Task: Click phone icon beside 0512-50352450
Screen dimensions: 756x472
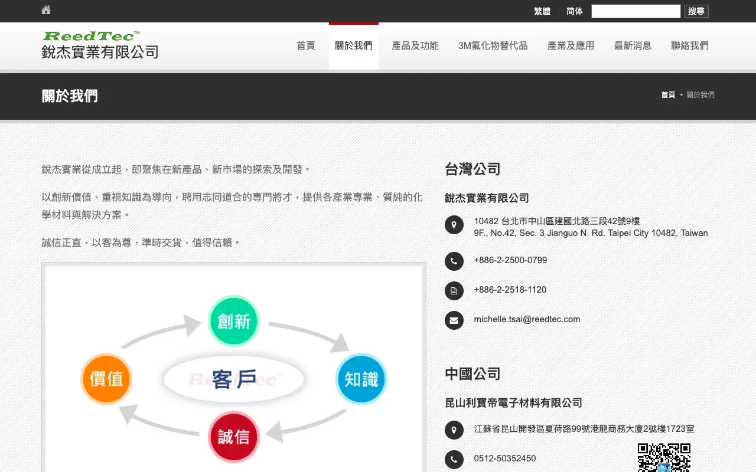Action: point(454,459)
